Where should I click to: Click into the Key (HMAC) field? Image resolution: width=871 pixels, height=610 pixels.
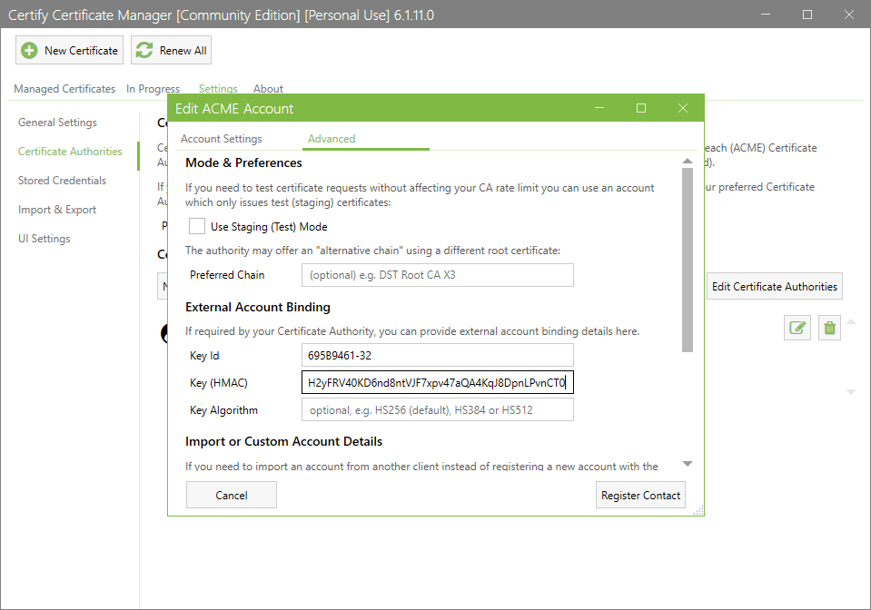(x=437, y=382)
